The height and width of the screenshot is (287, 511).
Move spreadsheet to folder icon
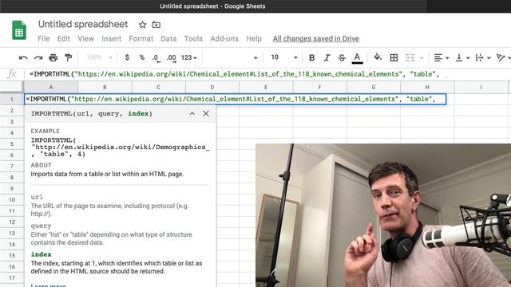pyautogui.click(x=156, y=25)
